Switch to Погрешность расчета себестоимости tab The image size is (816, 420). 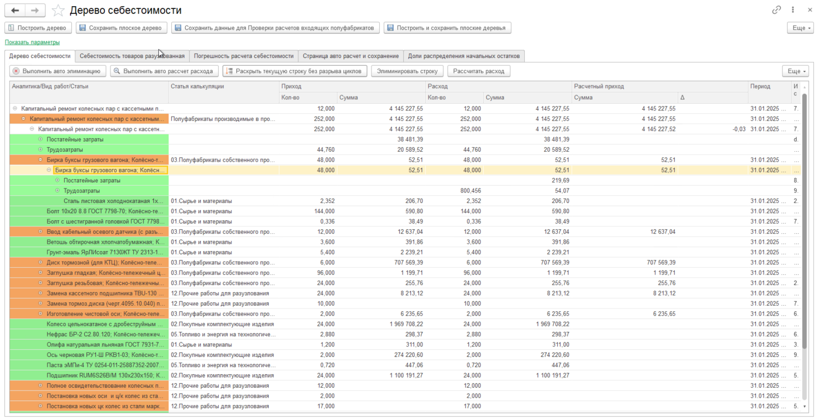coord(244,56)
